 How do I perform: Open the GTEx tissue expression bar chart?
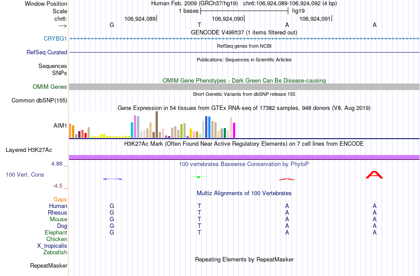click(x=152, y=125)
